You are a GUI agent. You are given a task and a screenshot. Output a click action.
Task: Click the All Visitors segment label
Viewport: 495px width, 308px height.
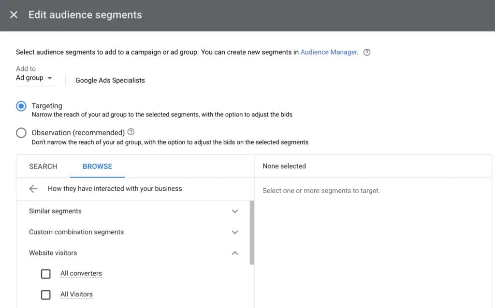pyautogui.click(x=76, y=294)
